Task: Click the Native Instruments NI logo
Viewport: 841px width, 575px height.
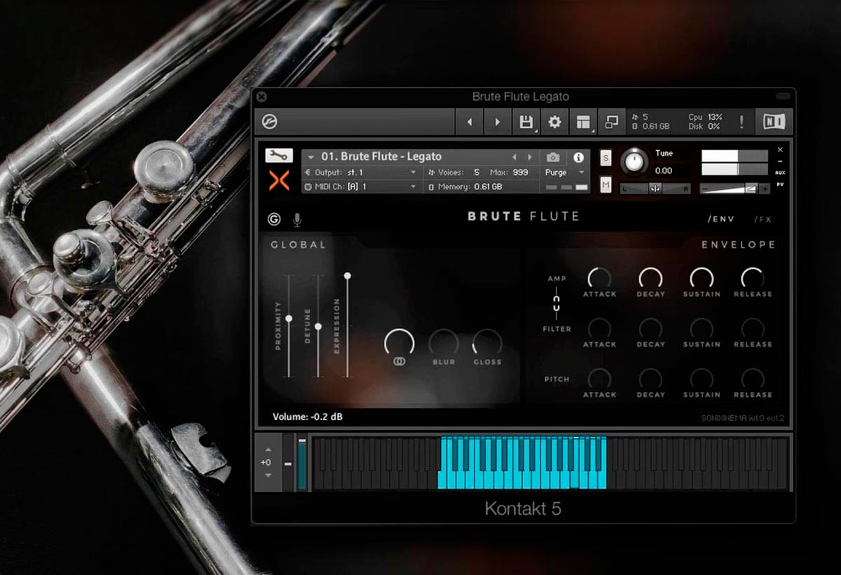Action: coord(774,122)
